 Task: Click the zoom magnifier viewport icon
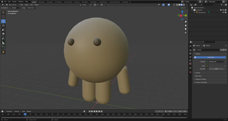point(185,22)
